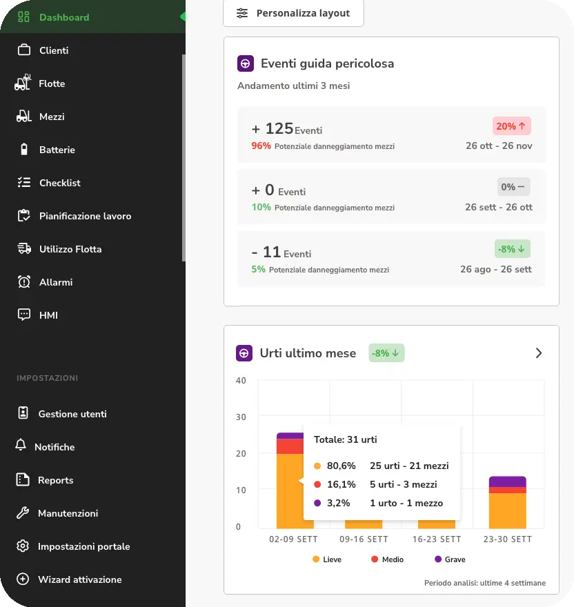Screen dimensions: 574x607
Task: Click the HMI chat bubble icon
Action: coord(24,315)
